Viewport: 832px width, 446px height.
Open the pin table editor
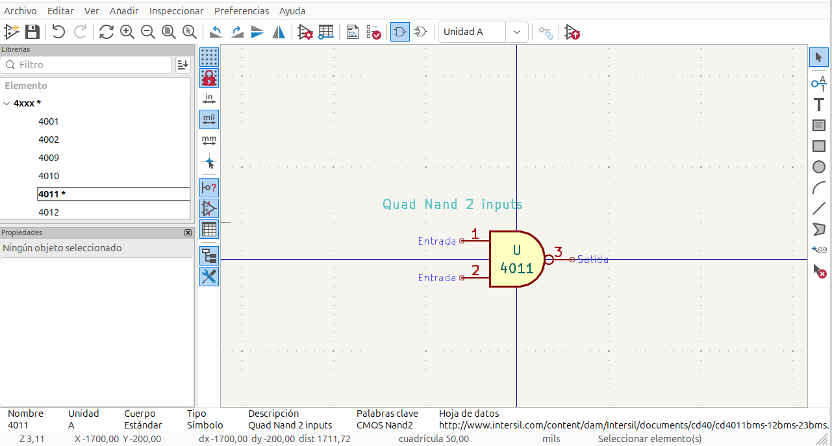pos(325,32)
